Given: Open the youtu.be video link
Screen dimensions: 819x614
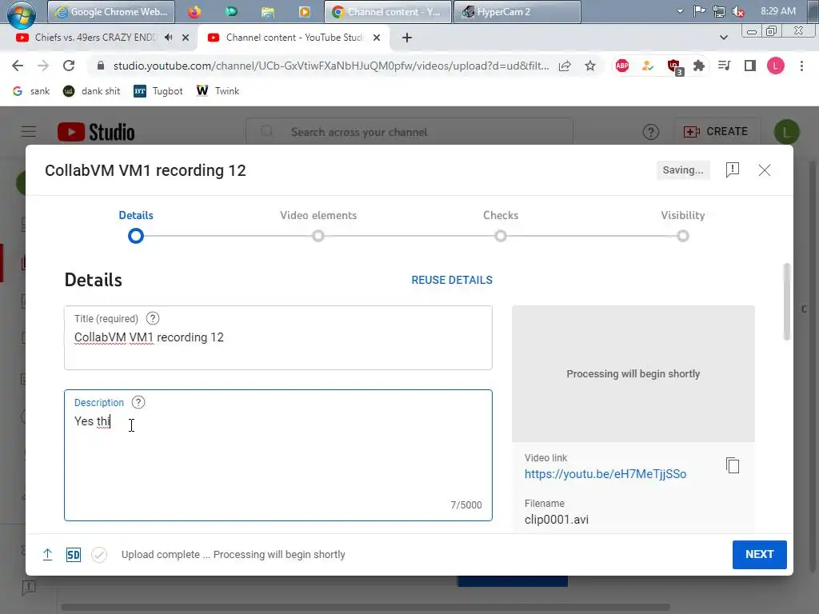Looking at the screenshot, I should coord(605,474).
